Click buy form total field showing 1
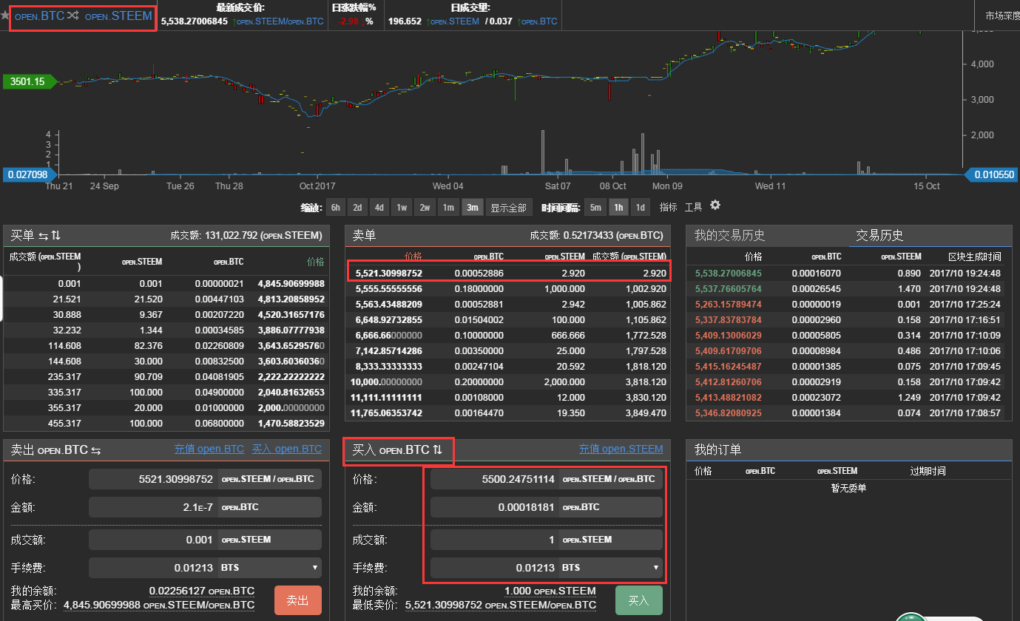This screenshot has width=1020, height=621. (x=494, y=540)
